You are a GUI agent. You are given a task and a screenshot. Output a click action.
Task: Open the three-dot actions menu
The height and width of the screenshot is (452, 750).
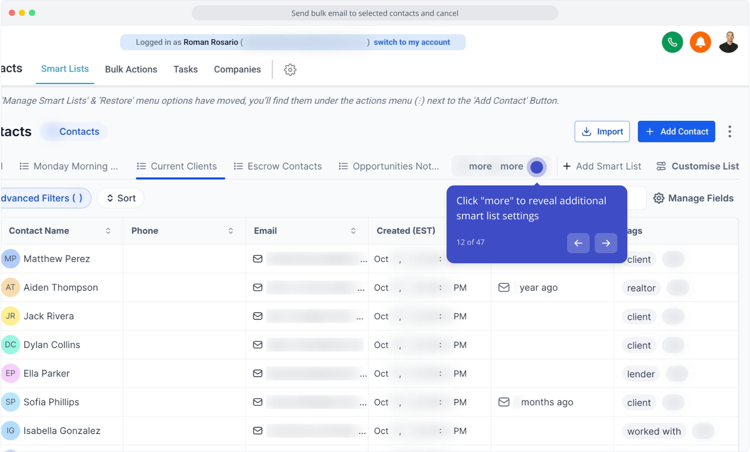(x=729, y=131)
